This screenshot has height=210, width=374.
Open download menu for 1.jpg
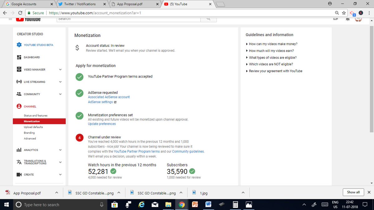pos(243,193)
